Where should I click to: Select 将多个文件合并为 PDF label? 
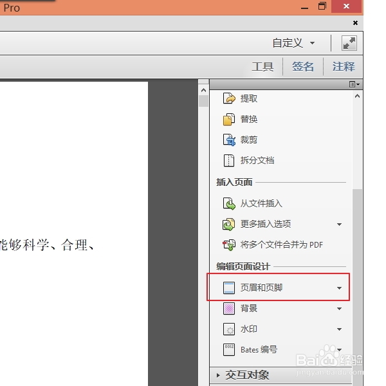[x=282, y=244]
